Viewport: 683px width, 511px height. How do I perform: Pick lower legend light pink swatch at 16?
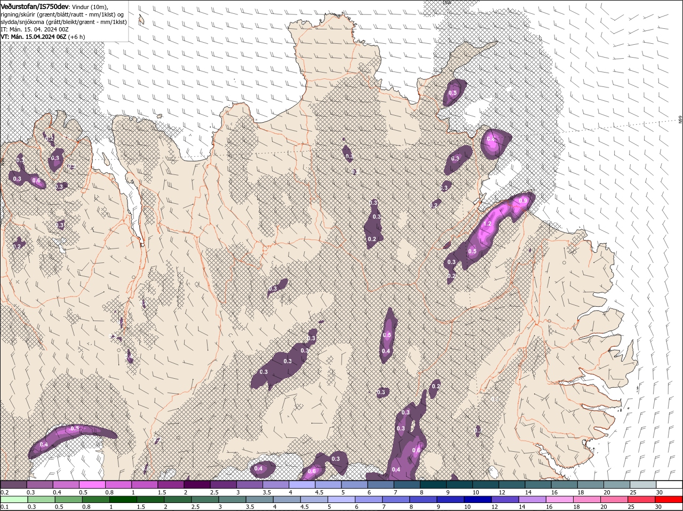559,499
